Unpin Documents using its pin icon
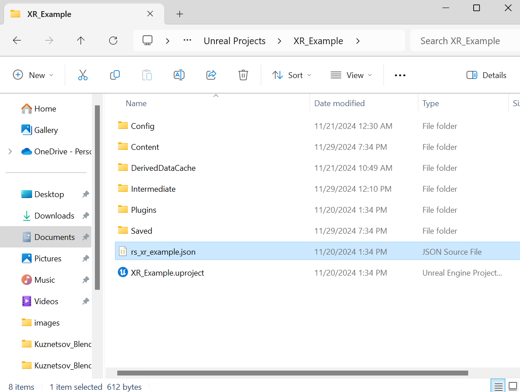 coord(86,237)
